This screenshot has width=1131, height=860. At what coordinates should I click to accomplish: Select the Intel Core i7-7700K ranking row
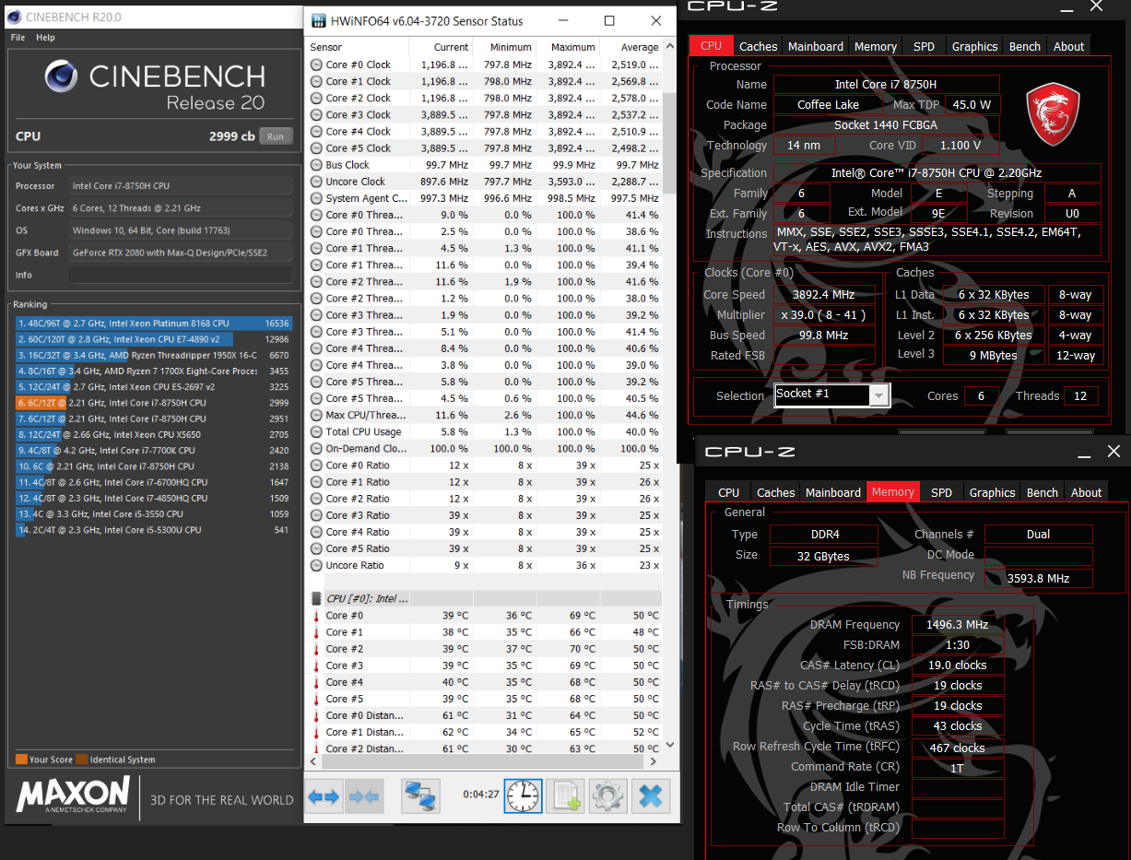(x=153, y=451)
